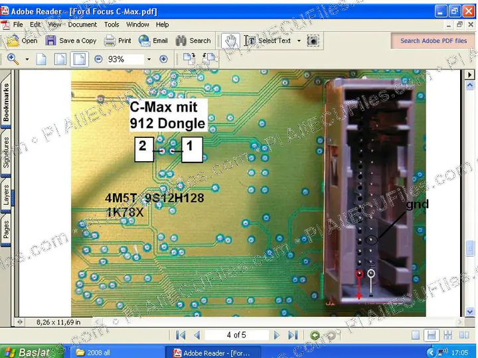Click the taskbar clock 17:05

coord(459,353)
